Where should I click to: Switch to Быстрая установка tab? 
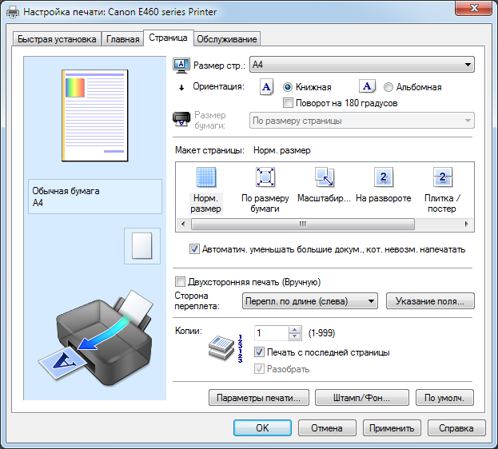pyautogui.click(x=57, y=39)
